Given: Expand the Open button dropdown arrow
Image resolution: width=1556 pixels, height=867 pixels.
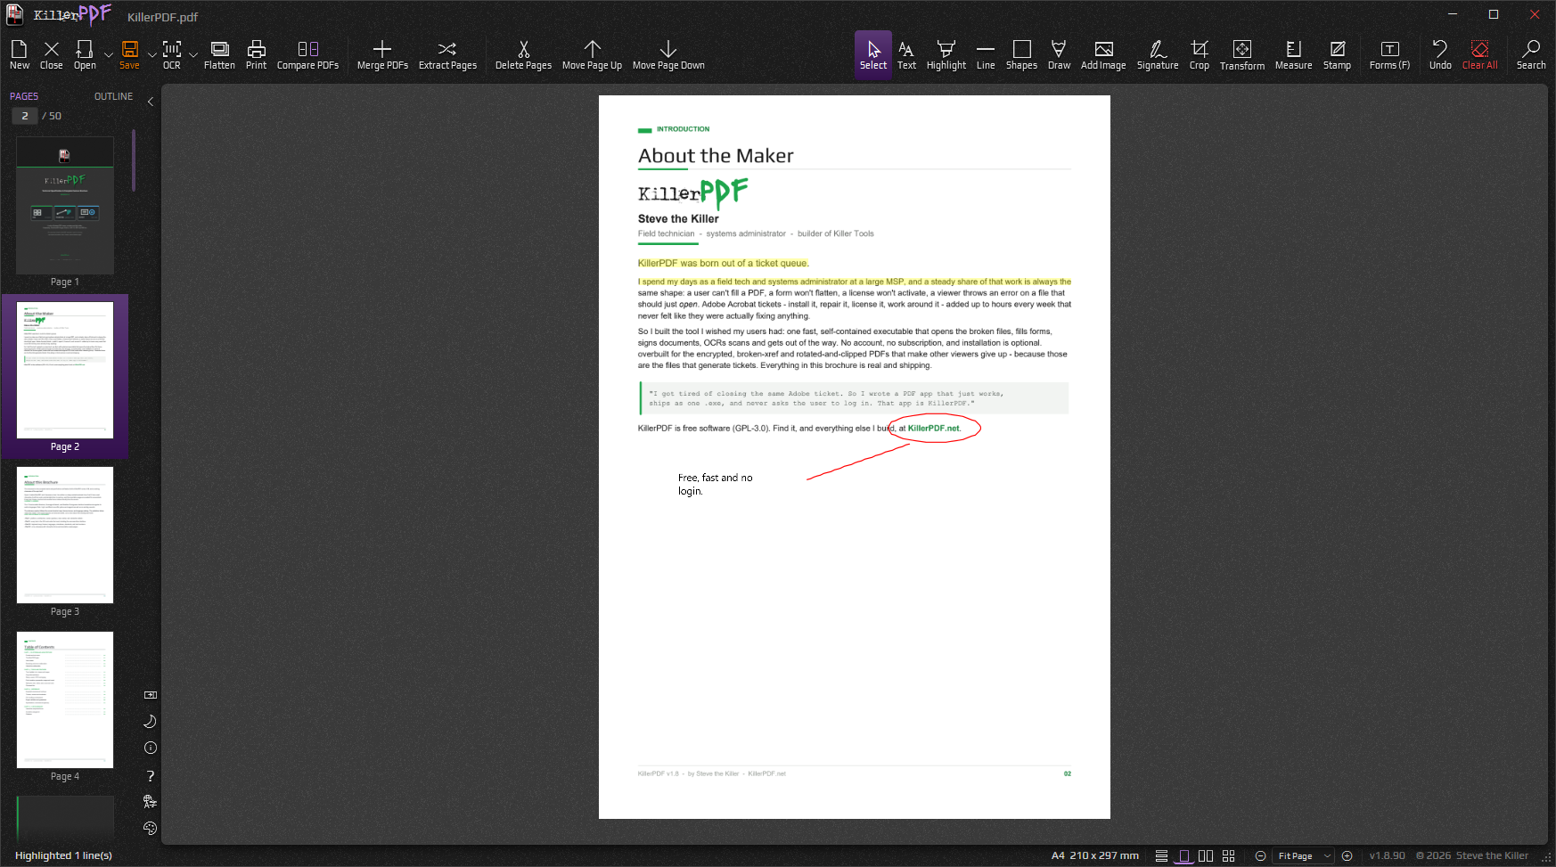Looking at the screenshot, I should pyautogui.click(x=109, y=54).
